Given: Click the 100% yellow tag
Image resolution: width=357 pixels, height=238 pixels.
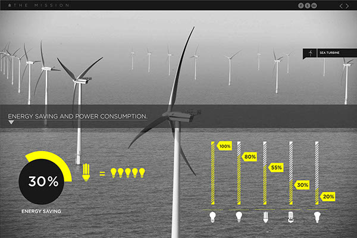Looking at the screenshot, I should click(x=224, y=146).
